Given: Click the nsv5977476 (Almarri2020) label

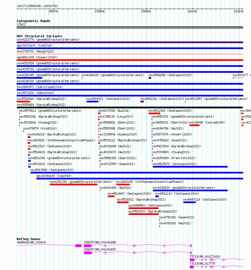Looking at the screenshot, I should [172, 135].
